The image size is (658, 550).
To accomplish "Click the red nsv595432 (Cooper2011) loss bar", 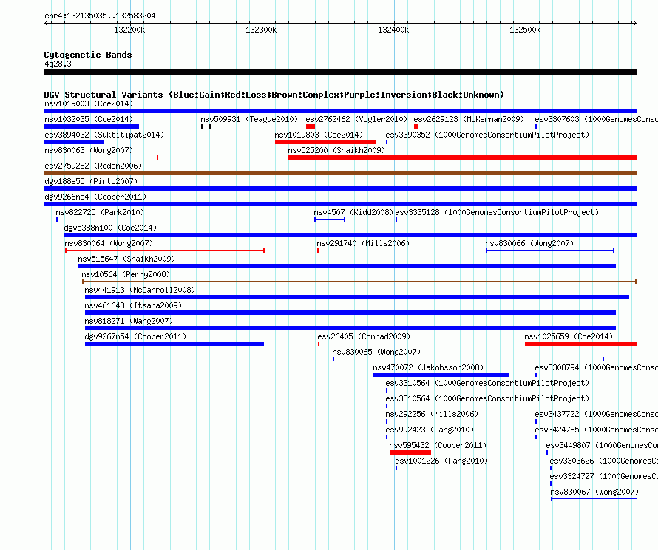I will tap(410, 452).
